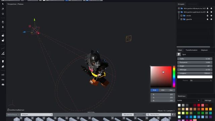Expand the gauche subgroup
The image size is (215, 121).
[x=181, y=19]
